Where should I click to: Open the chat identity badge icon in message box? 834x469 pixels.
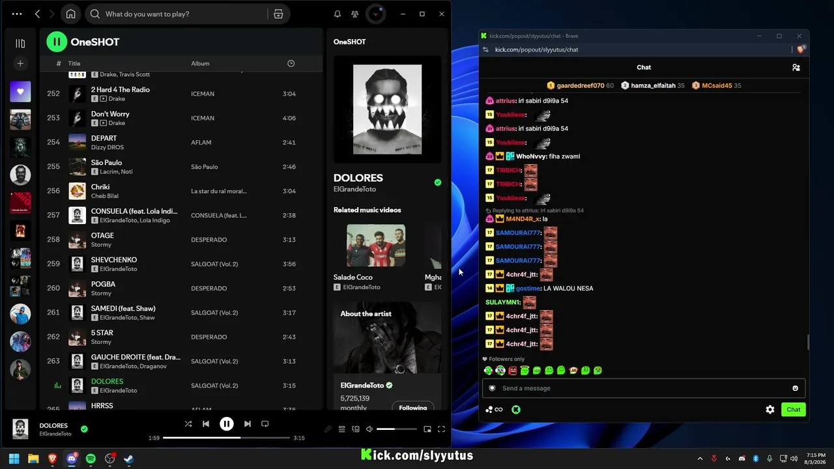pyautogui.click(x=492, y=388)
